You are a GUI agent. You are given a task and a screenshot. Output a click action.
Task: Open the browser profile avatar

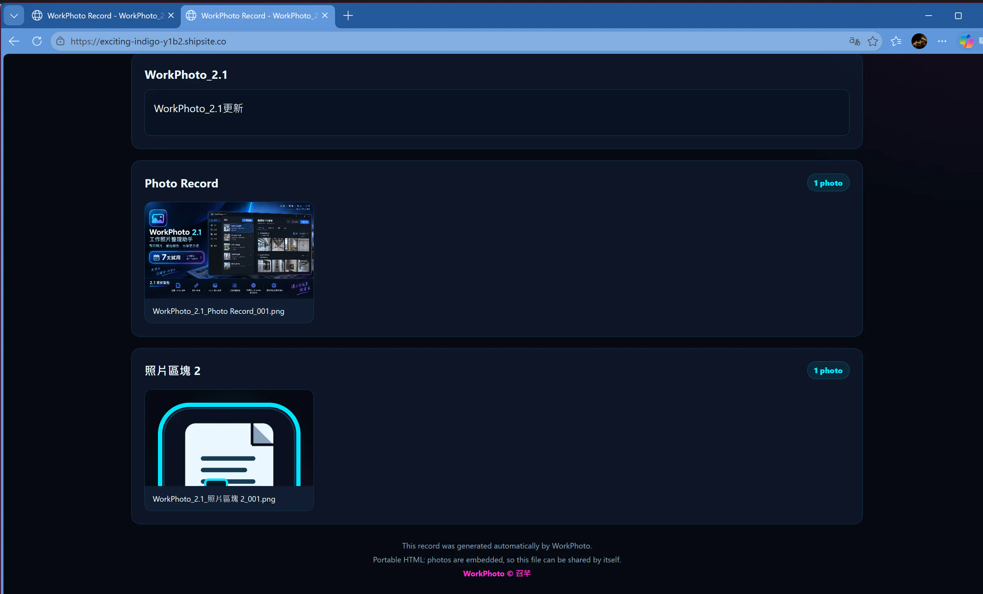(x=919, y=41)
